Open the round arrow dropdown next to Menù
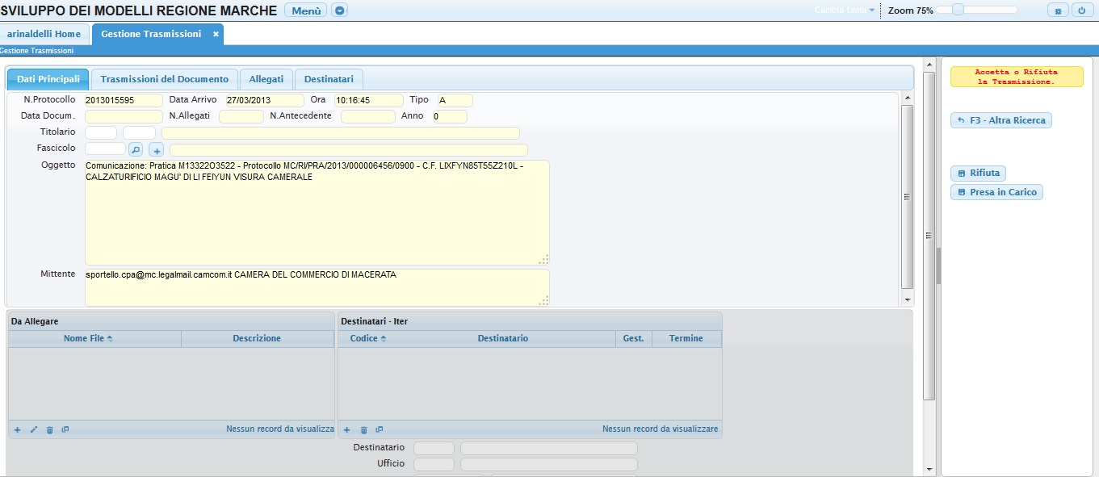 tap(339, 10)
